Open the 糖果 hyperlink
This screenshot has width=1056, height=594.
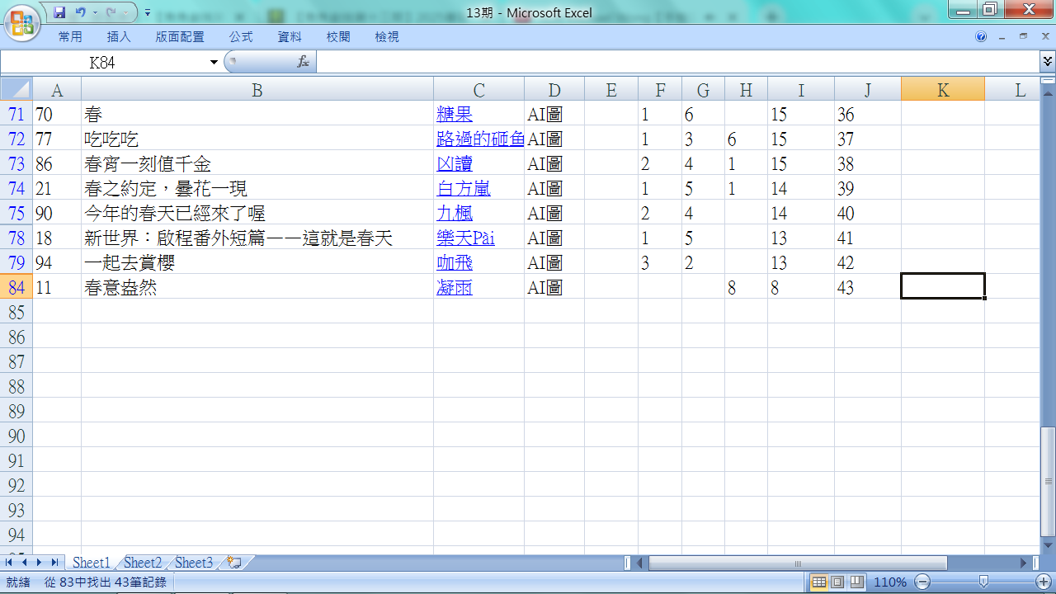click(455, 115)
